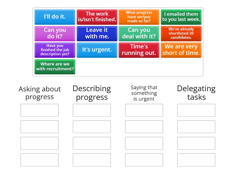Click the top empty slot under Describing progress

[x=92, y=110]
